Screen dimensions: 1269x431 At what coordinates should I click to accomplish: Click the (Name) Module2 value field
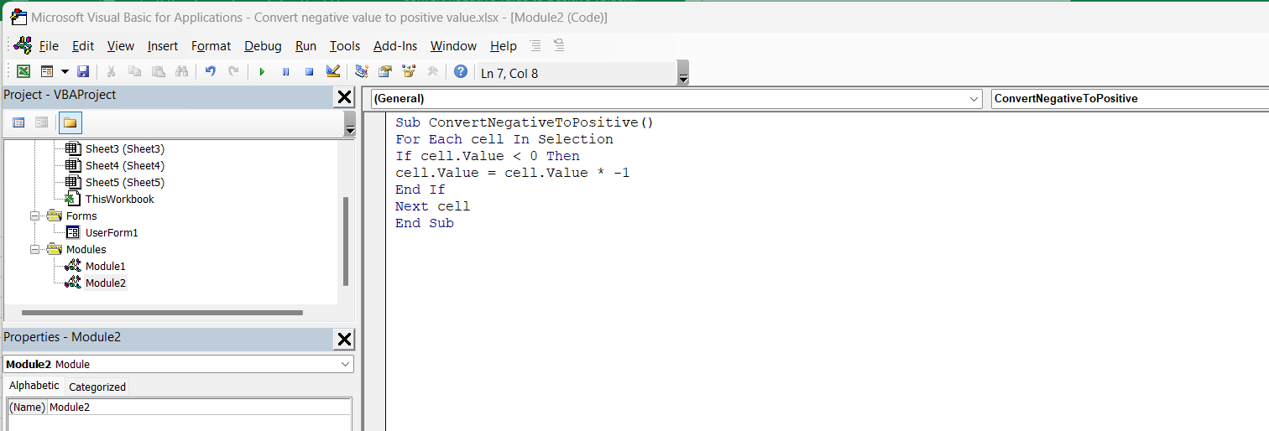point(200,407)
